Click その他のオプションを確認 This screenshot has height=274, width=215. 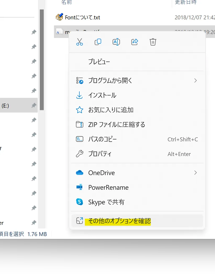pyautogui.click(x=137, y=221)
